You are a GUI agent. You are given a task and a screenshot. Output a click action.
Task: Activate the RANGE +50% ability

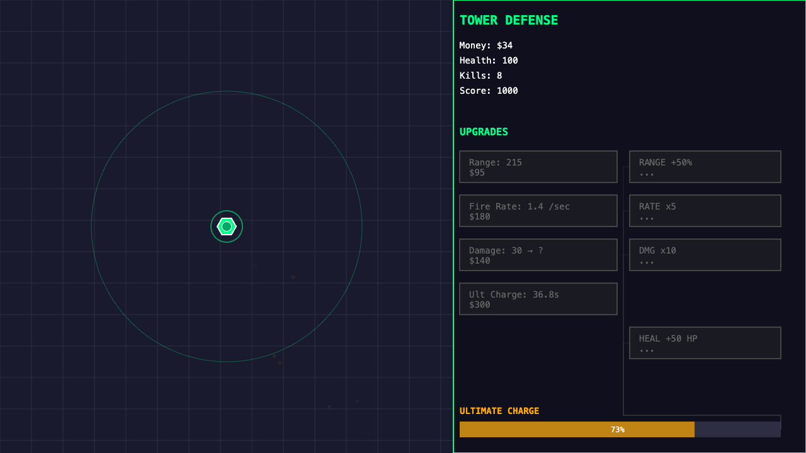point(705,167)
